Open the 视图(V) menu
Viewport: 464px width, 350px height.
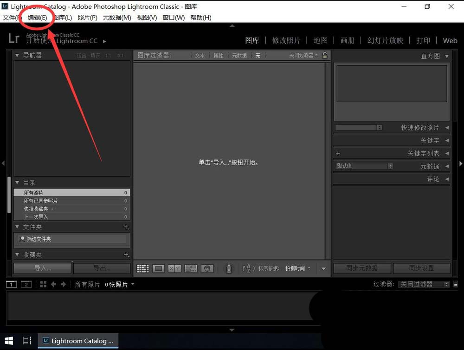[x=147, y=18]
